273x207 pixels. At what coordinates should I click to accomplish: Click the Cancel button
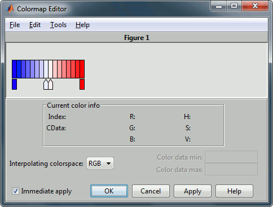151,191
